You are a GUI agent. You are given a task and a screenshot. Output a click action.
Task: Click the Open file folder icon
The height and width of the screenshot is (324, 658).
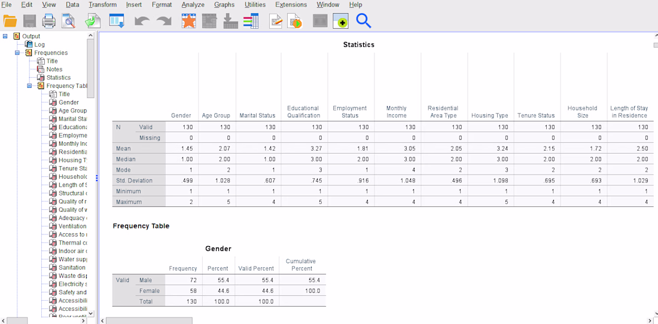pos(10,21)
